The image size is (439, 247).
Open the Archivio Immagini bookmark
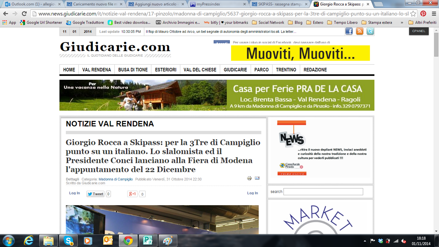[178, 23]
